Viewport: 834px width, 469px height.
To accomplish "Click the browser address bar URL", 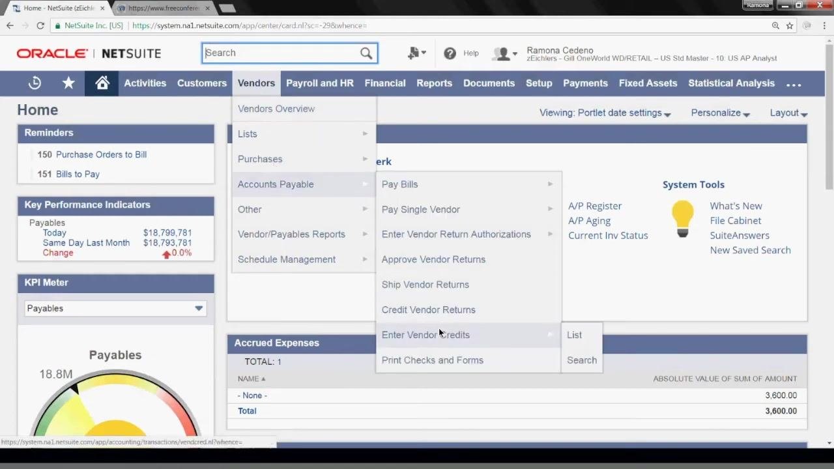I will [x=250, y=25].
